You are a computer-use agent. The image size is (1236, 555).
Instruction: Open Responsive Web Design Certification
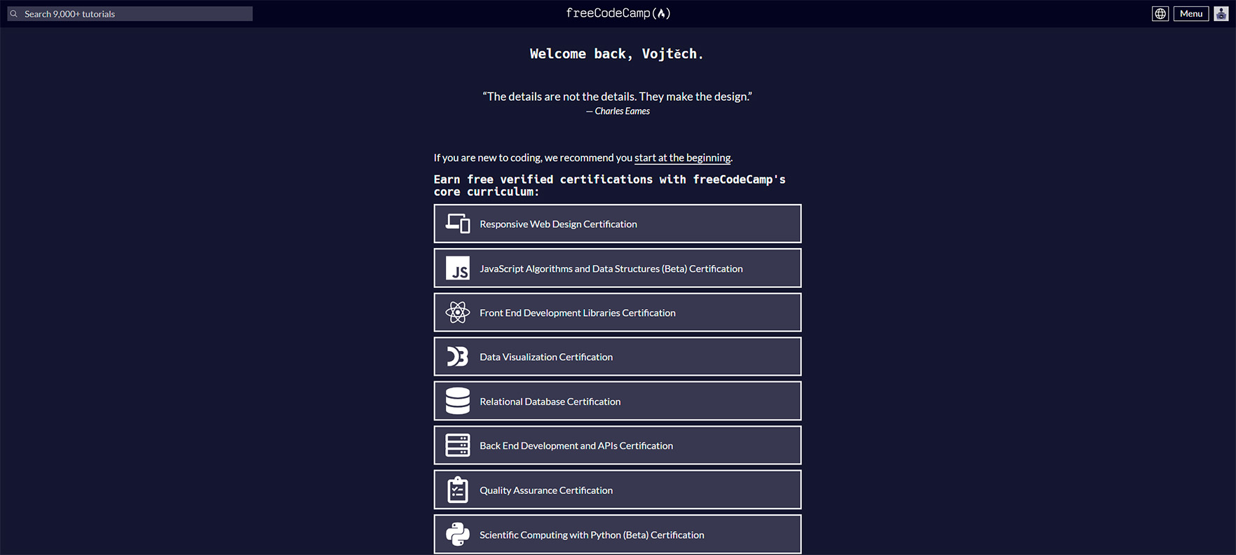coord(618,224)
